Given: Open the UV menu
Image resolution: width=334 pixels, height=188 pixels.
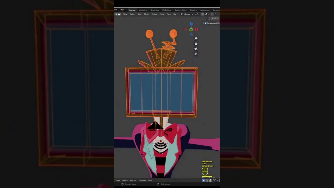Looking at the screenshot, I should (175, 14).
